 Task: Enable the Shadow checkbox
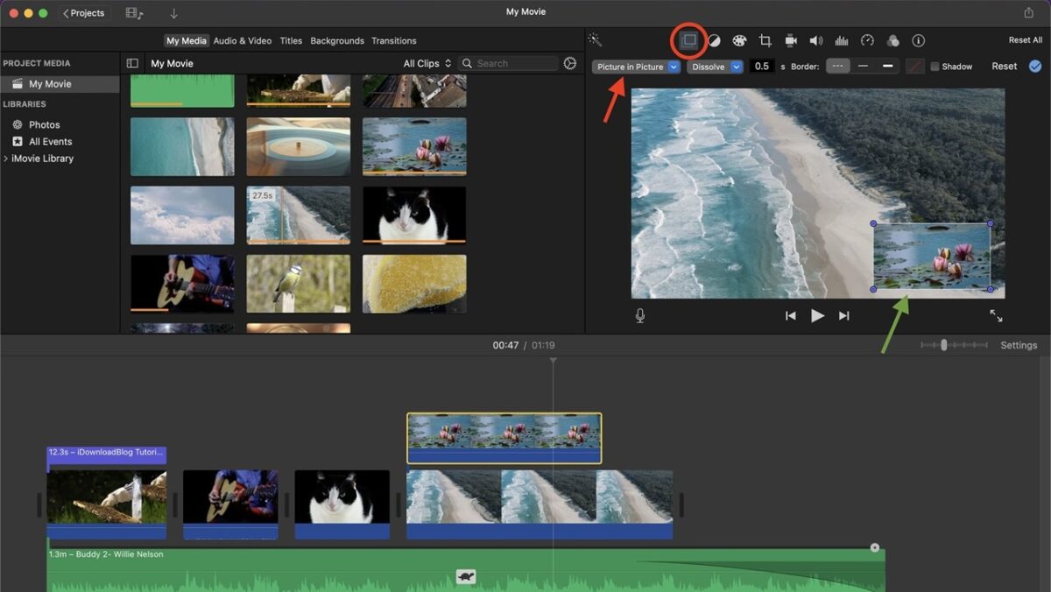click(935, 67)
